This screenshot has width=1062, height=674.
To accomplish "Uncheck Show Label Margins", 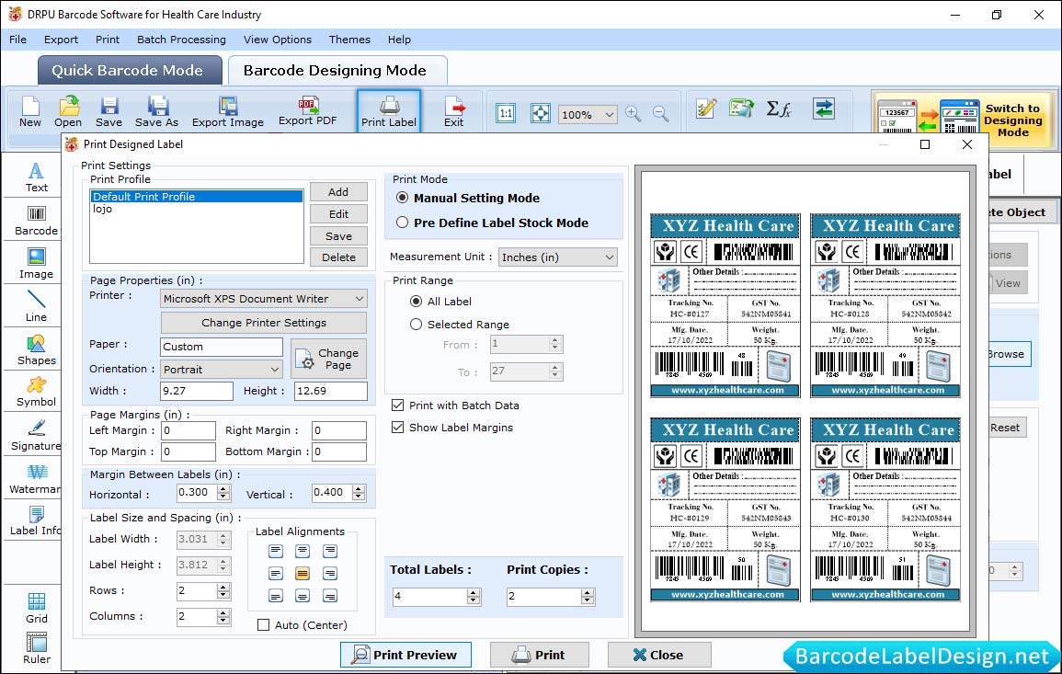I will (397, 428).
